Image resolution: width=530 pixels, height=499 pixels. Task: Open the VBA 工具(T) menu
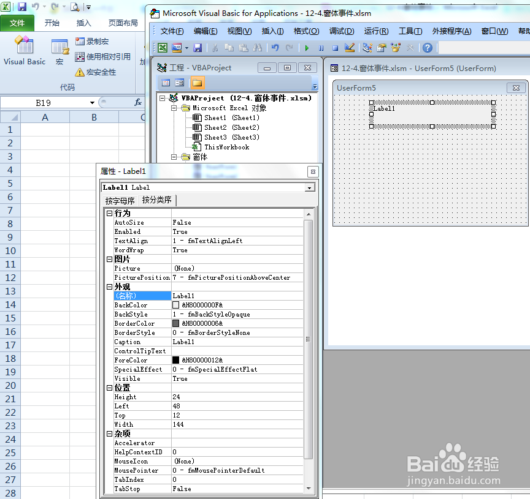[410, 31]
